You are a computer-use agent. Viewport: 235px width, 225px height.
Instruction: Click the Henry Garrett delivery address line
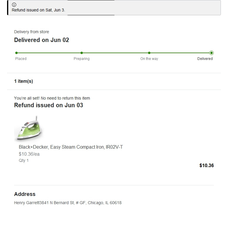pos(68,203)
